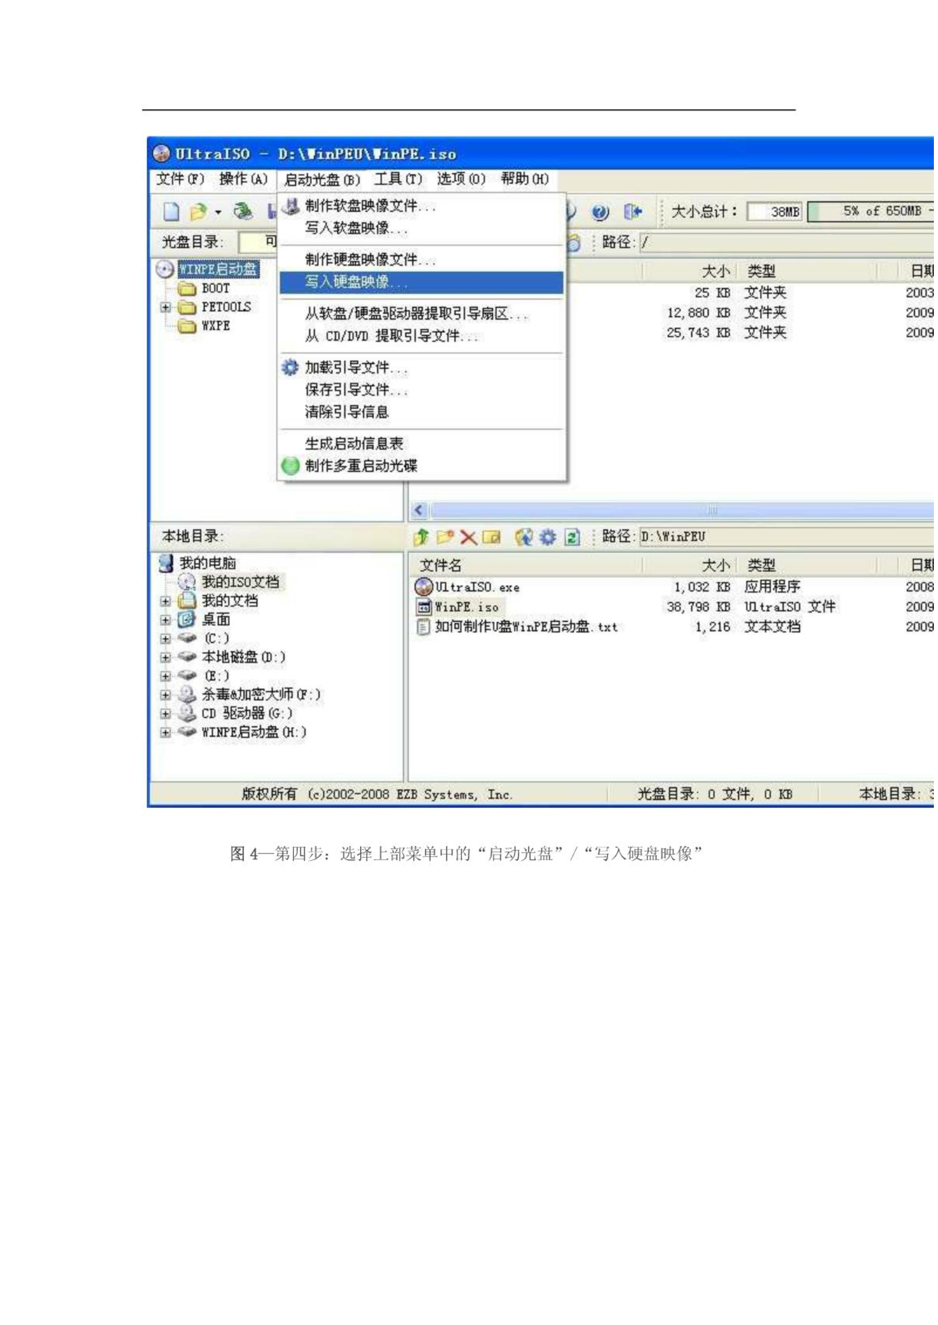Click the New file toolbar icon
Viewport: 938px width, 1325px height.
[171, 212]
